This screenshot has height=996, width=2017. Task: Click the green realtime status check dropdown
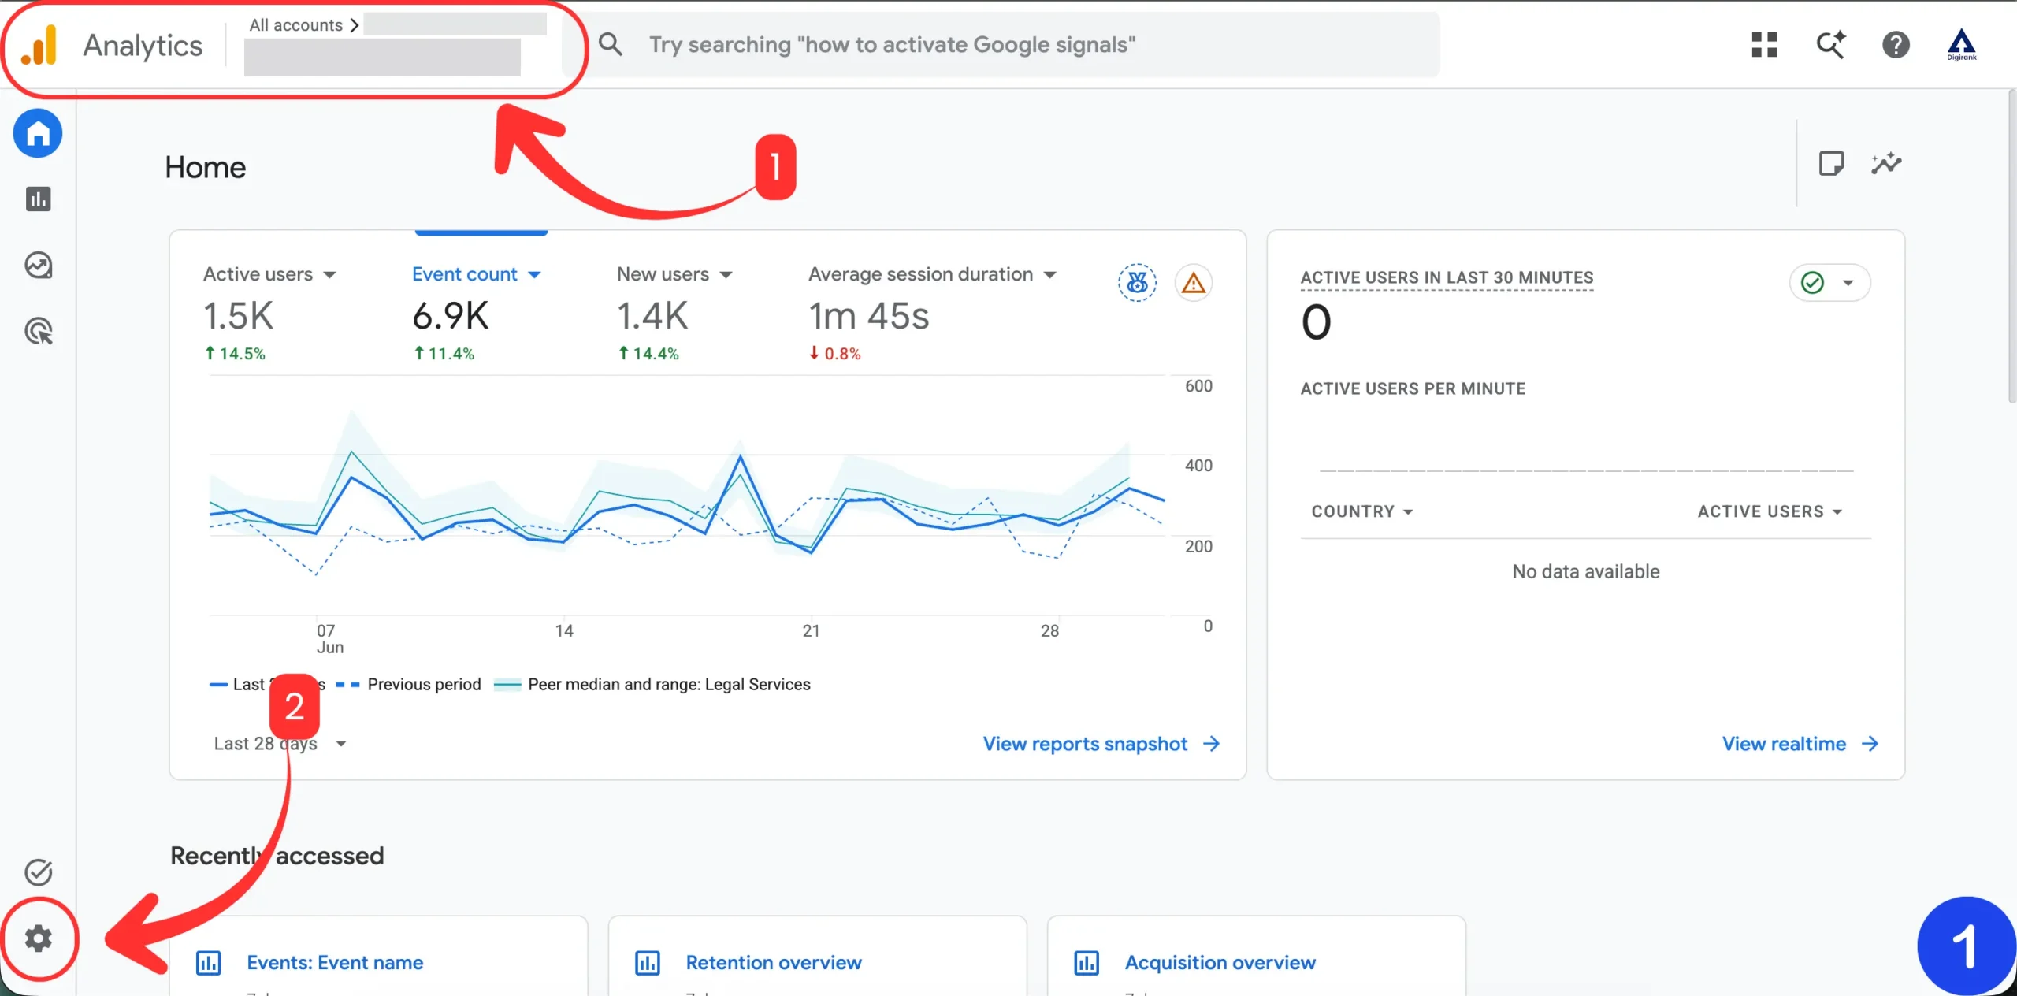coord(1829,282)
